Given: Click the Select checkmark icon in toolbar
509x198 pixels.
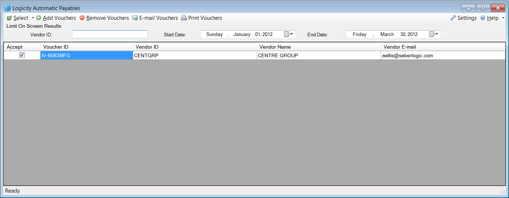Looking at the screenshot, I should (9, 18).
